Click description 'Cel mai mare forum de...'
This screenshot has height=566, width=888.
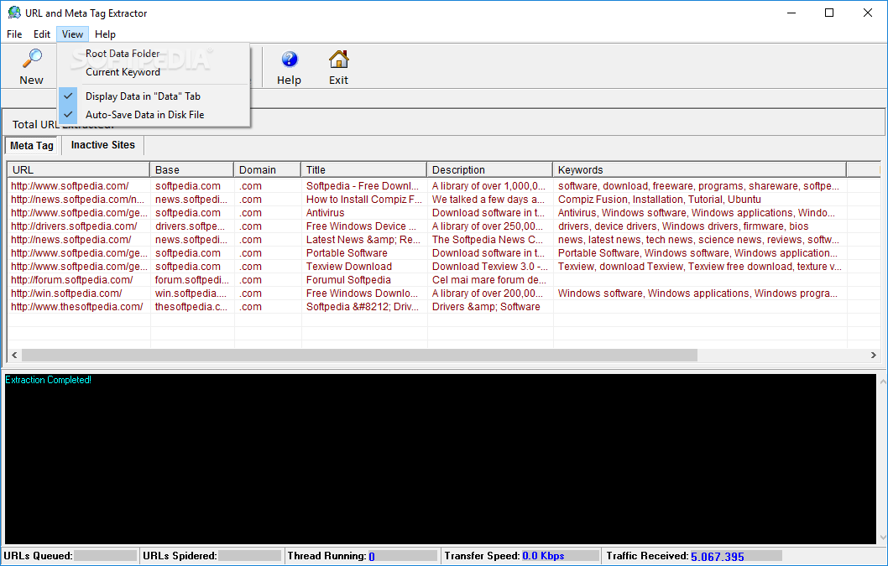coord(489,279)
